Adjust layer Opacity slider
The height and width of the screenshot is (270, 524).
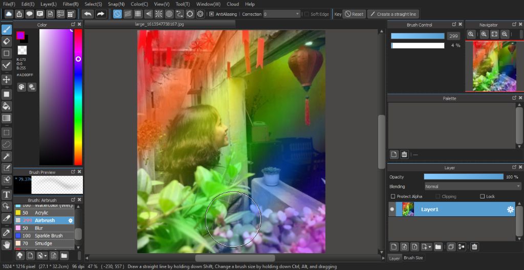[464, 177]
